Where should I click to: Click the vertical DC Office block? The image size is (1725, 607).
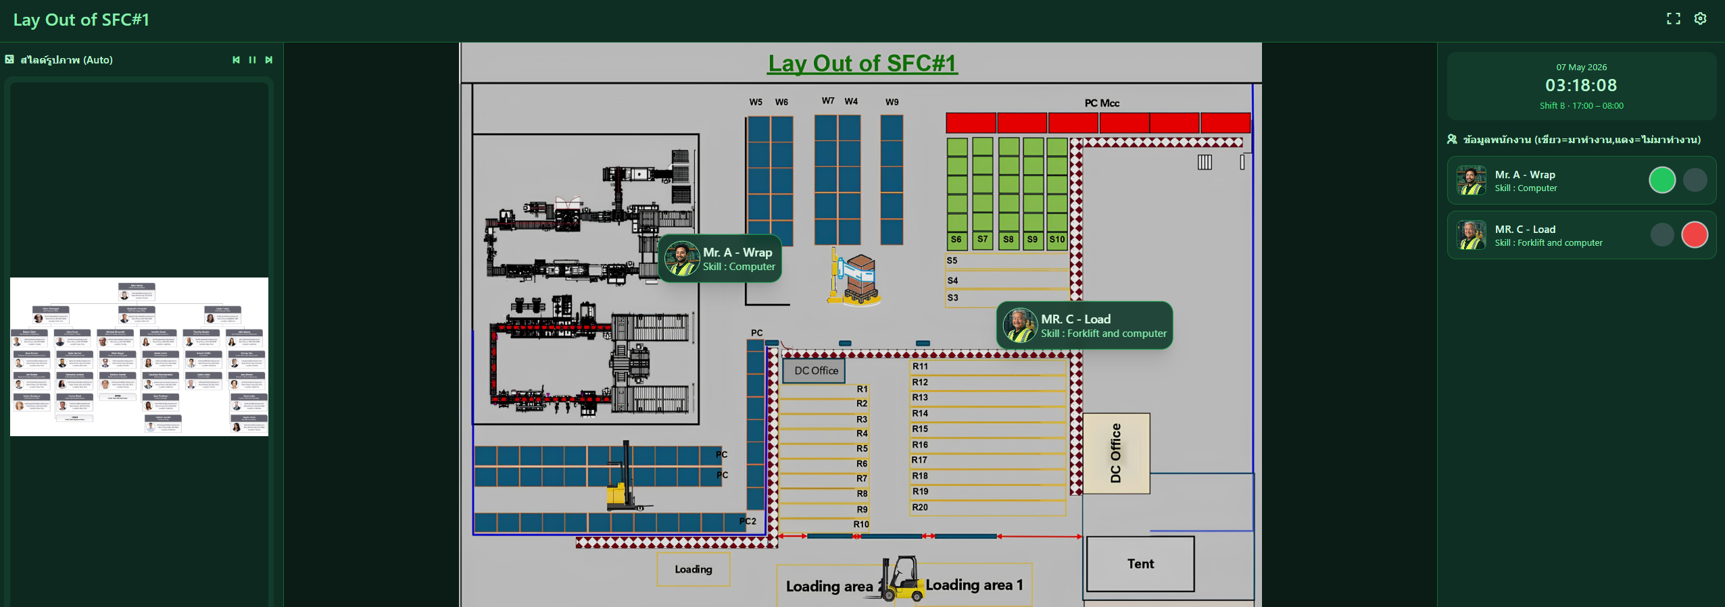tap(1116, 453)
